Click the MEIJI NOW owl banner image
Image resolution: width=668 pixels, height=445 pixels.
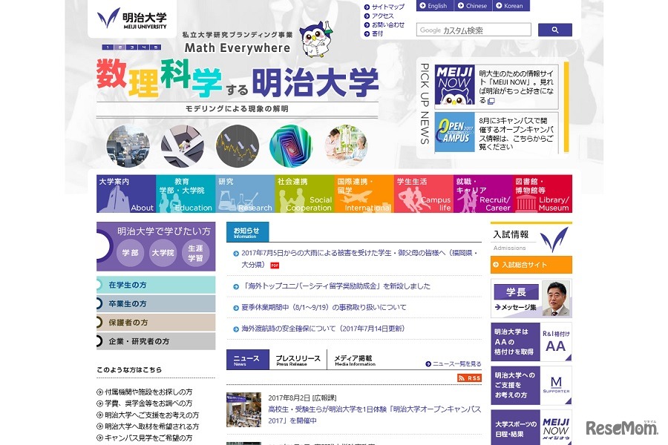click(454, 85)
